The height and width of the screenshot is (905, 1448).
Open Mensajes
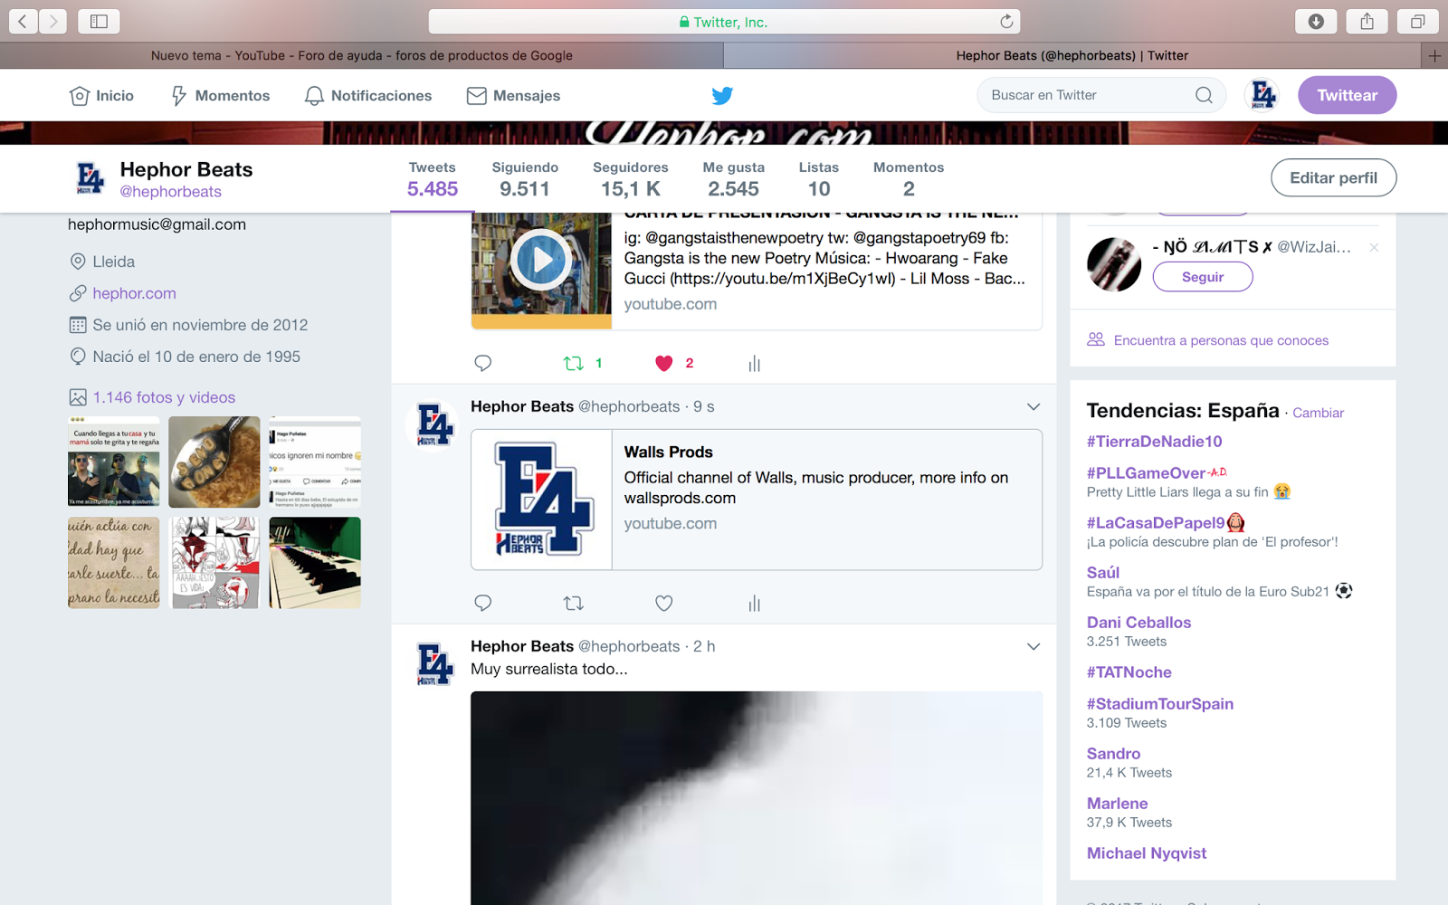coord(513,96)
